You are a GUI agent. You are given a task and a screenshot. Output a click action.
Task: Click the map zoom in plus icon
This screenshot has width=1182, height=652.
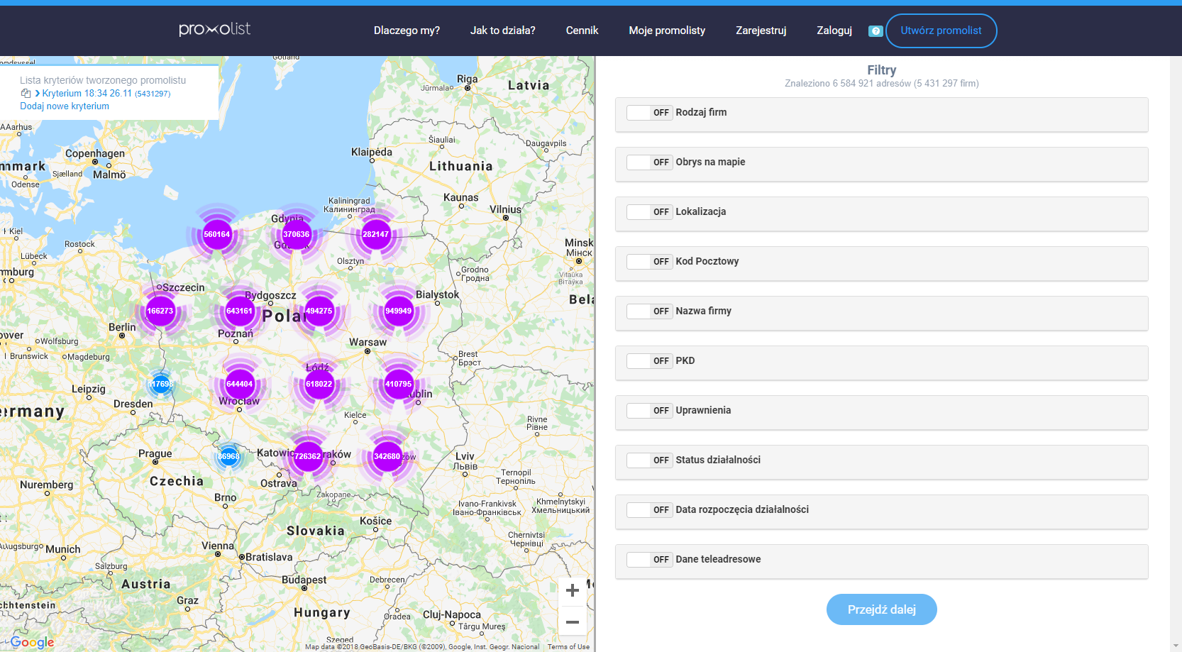coord(572,590)
